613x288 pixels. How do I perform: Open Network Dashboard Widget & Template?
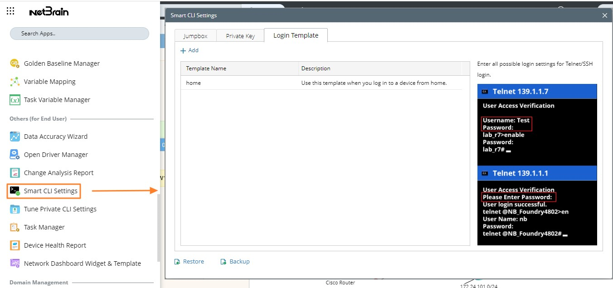click(83, 264)
